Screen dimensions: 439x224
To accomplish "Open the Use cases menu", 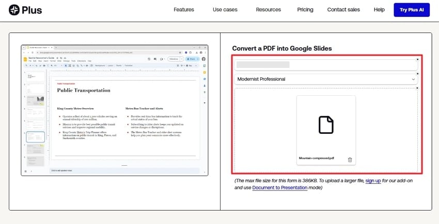I will pos(225,10).
